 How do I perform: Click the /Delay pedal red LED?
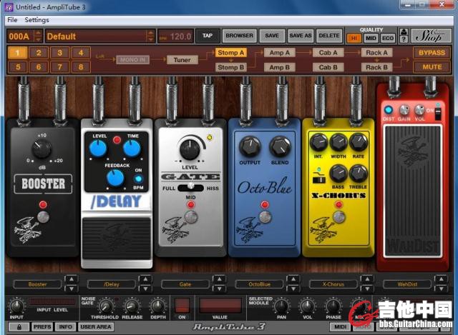pyautogui.click(x=117, y=140)
